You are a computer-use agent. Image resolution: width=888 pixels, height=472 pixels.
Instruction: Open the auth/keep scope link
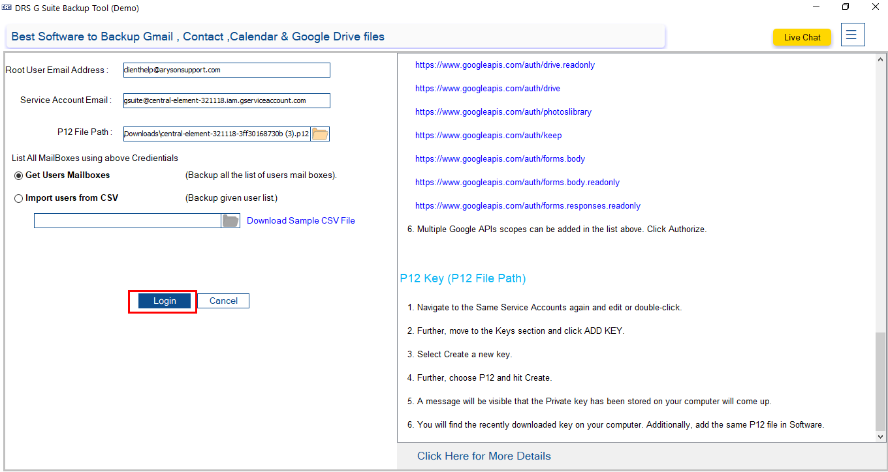[x=488, y=136]
